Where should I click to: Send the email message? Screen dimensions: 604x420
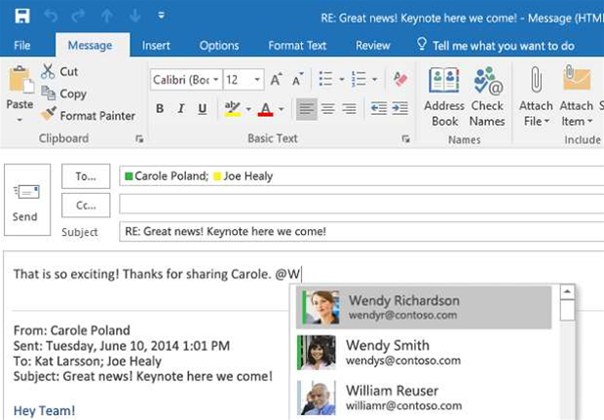[25, 200]
